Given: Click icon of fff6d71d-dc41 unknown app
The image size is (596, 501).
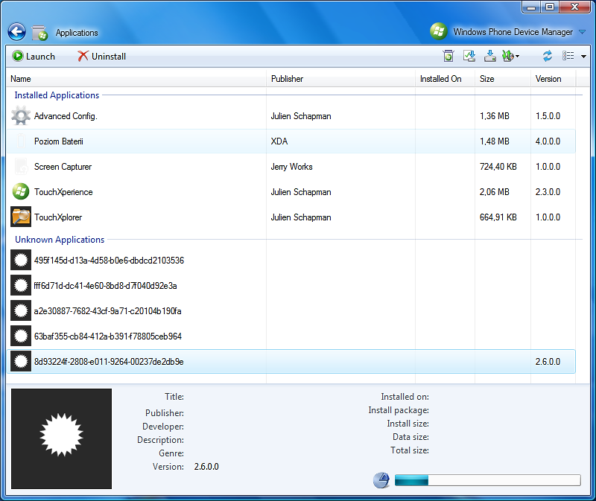Looking at the screenshot, I should coord(21,285).
